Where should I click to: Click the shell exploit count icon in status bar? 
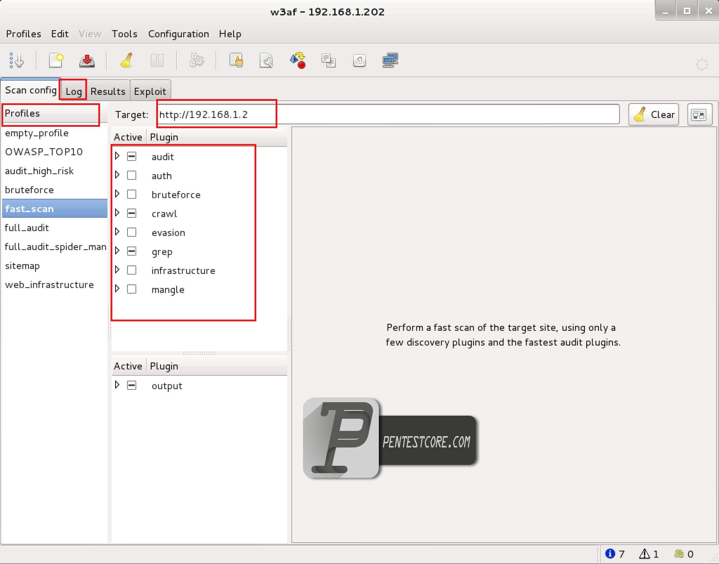point(679,554)
